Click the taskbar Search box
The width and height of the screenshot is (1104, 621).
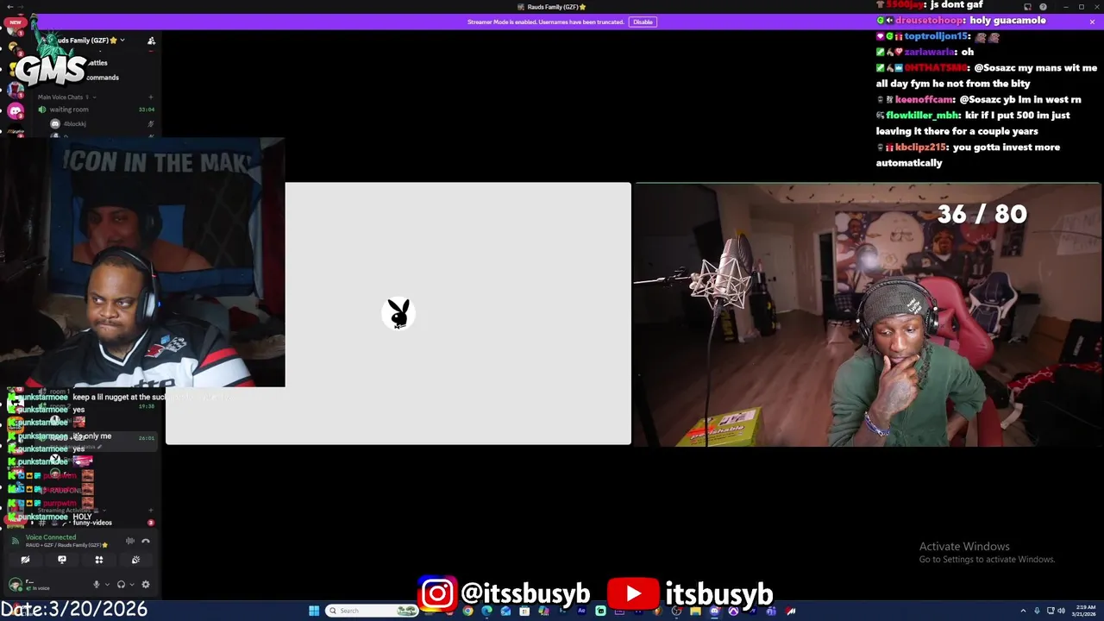pos(372,611)
